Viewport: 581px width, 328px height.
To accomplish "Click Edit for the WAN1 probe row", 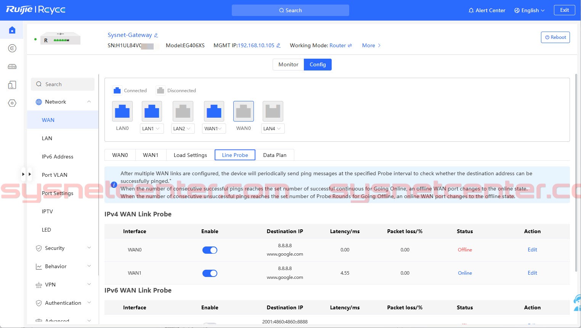I will coord(532,273).
